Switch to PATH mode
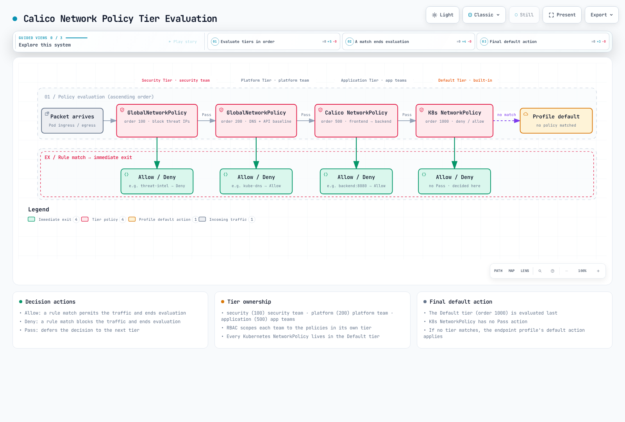Viewport: 625px width, 422px height. pos(498,271)
